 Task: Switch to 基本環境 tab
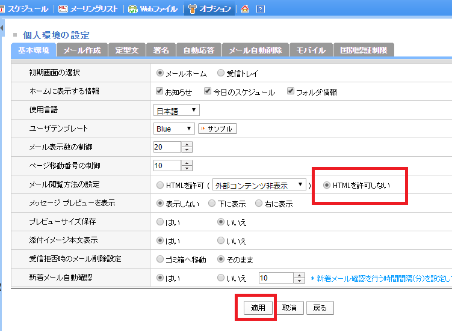[x=34, y=50]
